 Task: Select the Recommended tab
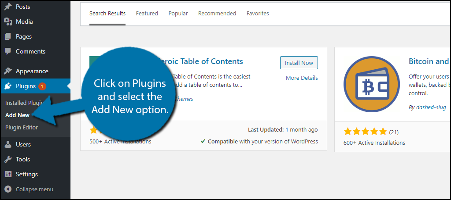pyautogui.click(x=217, y=14)
